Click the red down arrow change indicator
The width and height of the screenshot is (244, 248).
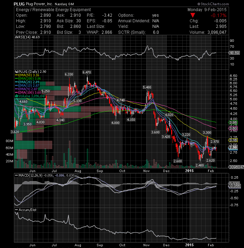pyautogui.click(x=192, y=15)
